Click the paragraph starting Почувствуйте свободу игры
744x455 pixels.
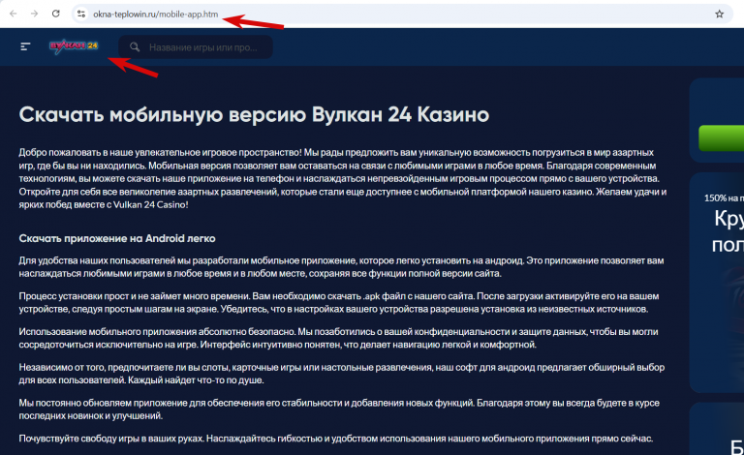coord(336,439)
